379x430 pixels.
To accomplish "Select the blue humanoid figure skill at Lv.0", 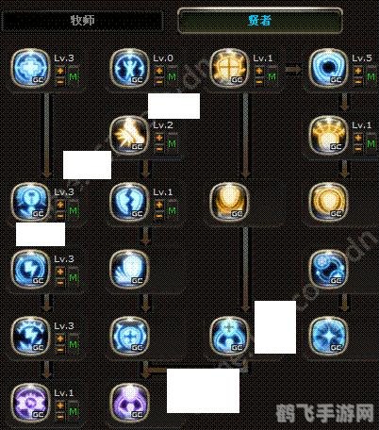I will pyautogui.click(x=129, y=68).
